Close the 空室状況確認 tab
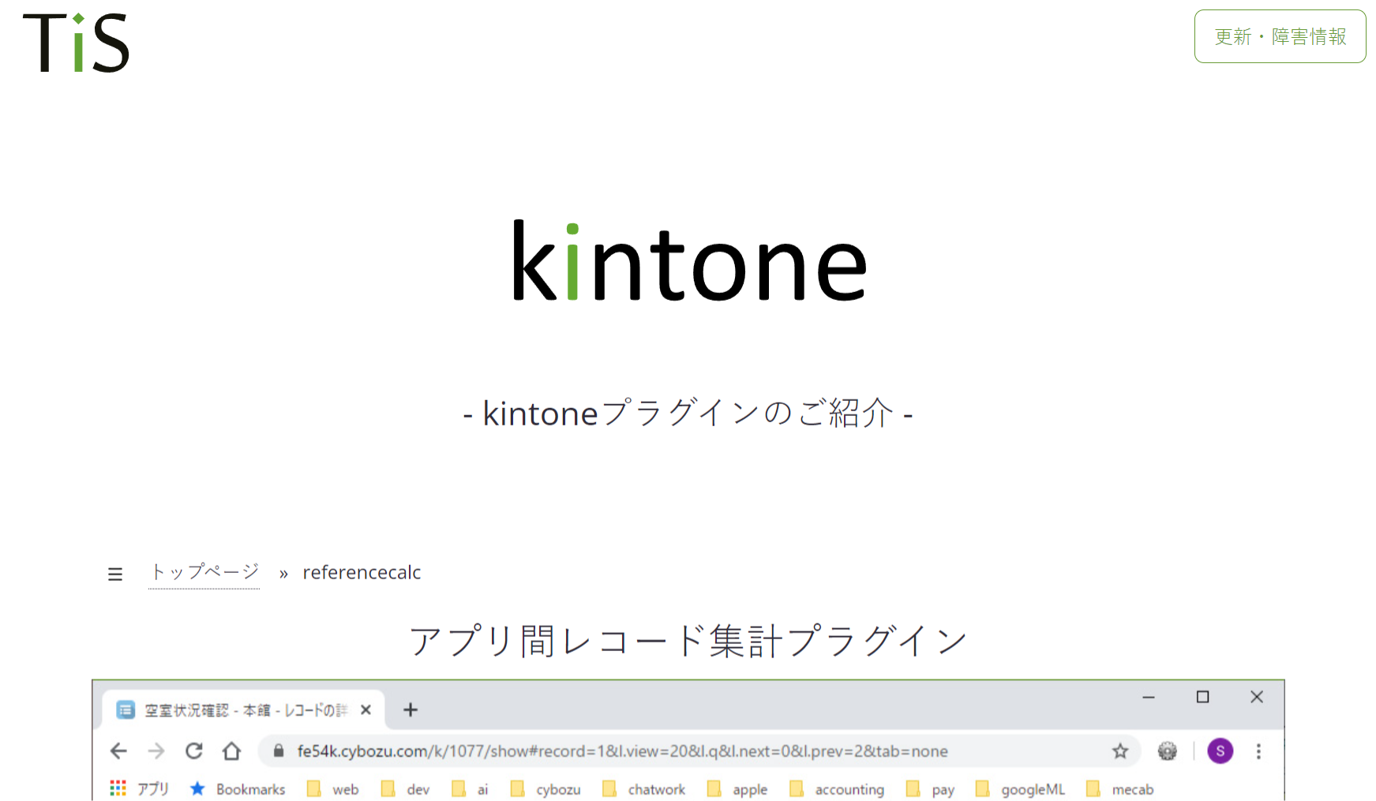This screenshot has width=1376, height=801. pyautogui.click(x=366, y=710)
